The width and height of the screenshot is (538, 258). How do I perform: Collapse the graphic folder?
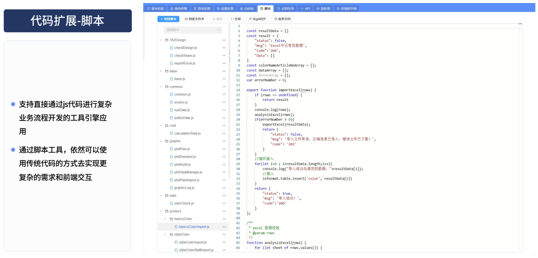pos(161,141)
